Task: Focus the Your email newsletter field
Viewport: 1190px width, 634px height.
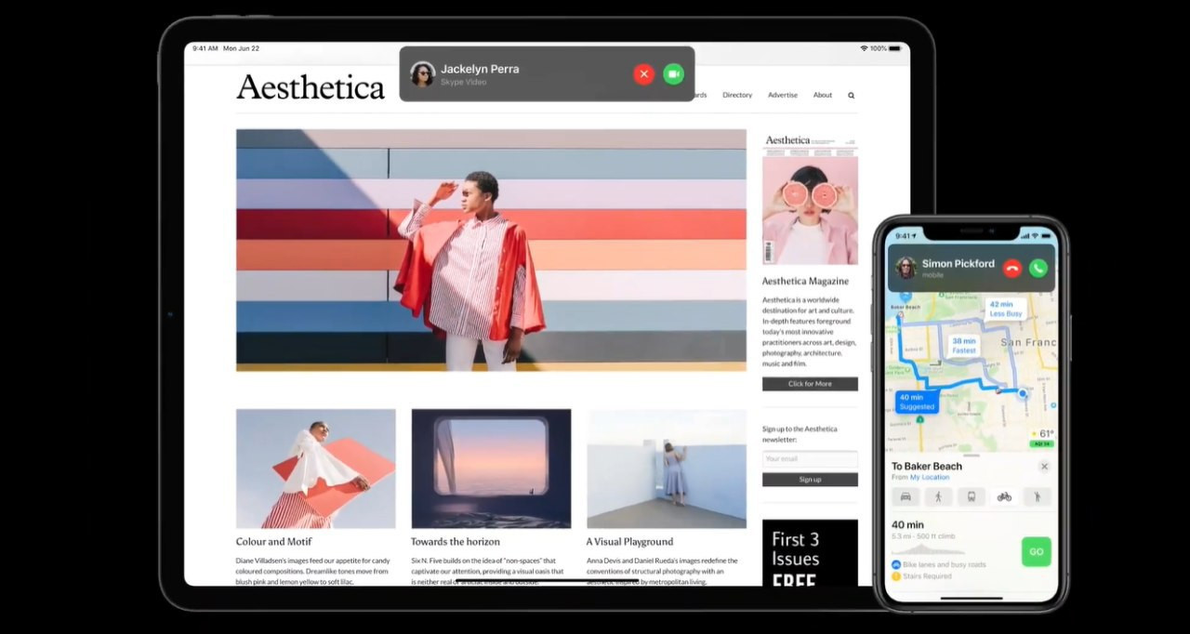Action: [x=810, y=458]
